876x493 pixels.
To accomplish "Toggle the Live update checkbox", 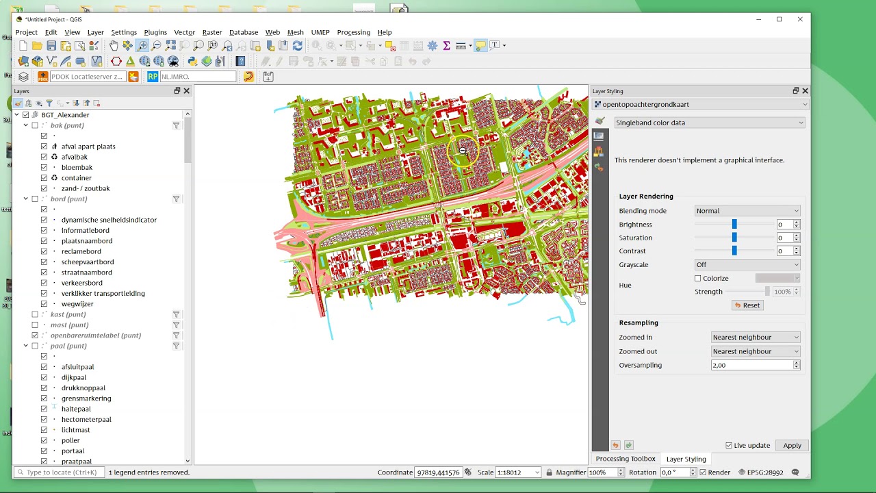I will (729, 446).
